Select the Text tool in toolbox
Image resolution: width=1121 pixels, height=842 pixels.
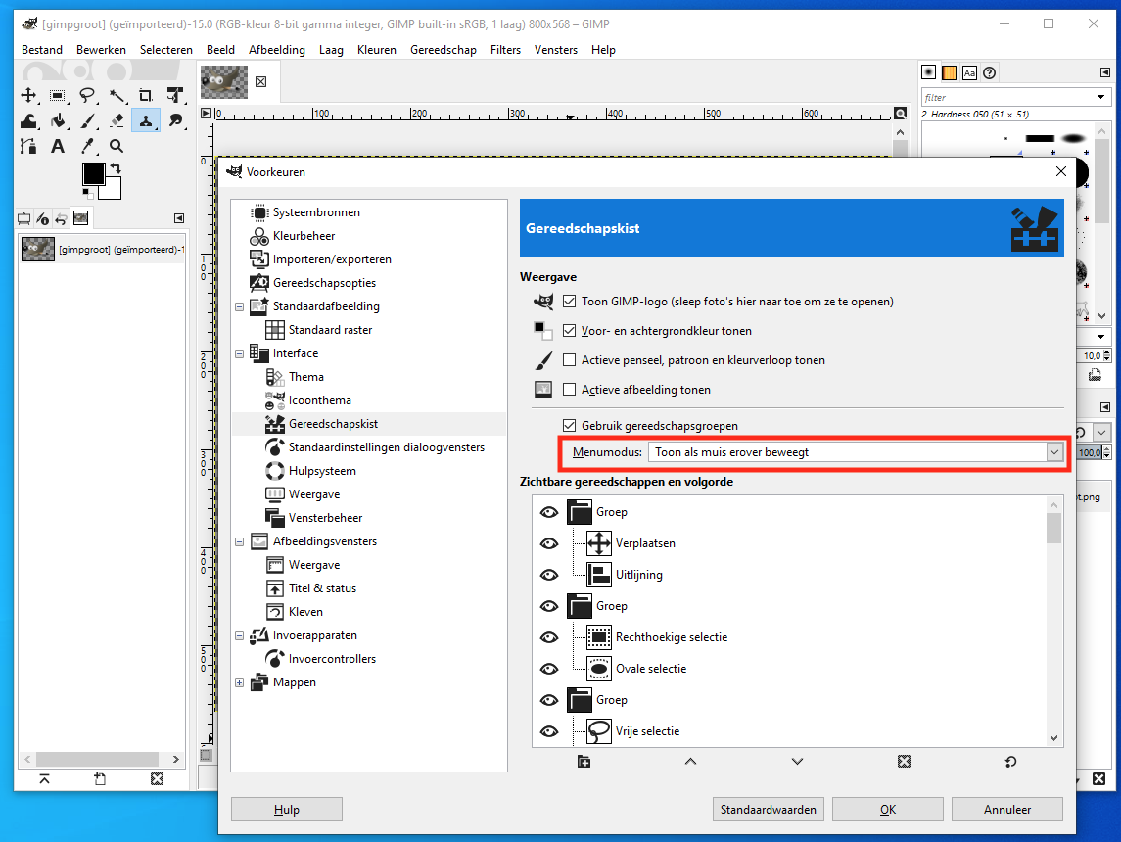click(58, 146)
